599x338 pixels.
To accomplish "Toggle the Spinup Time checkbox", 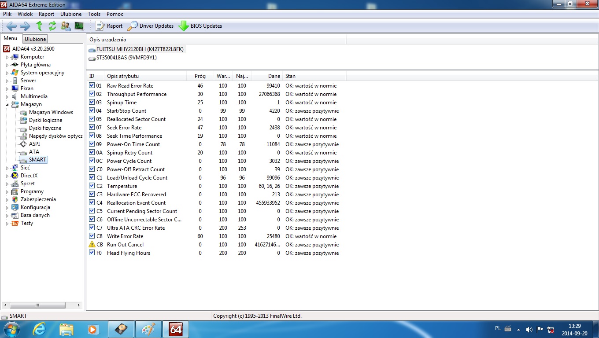I will [92, 102].
